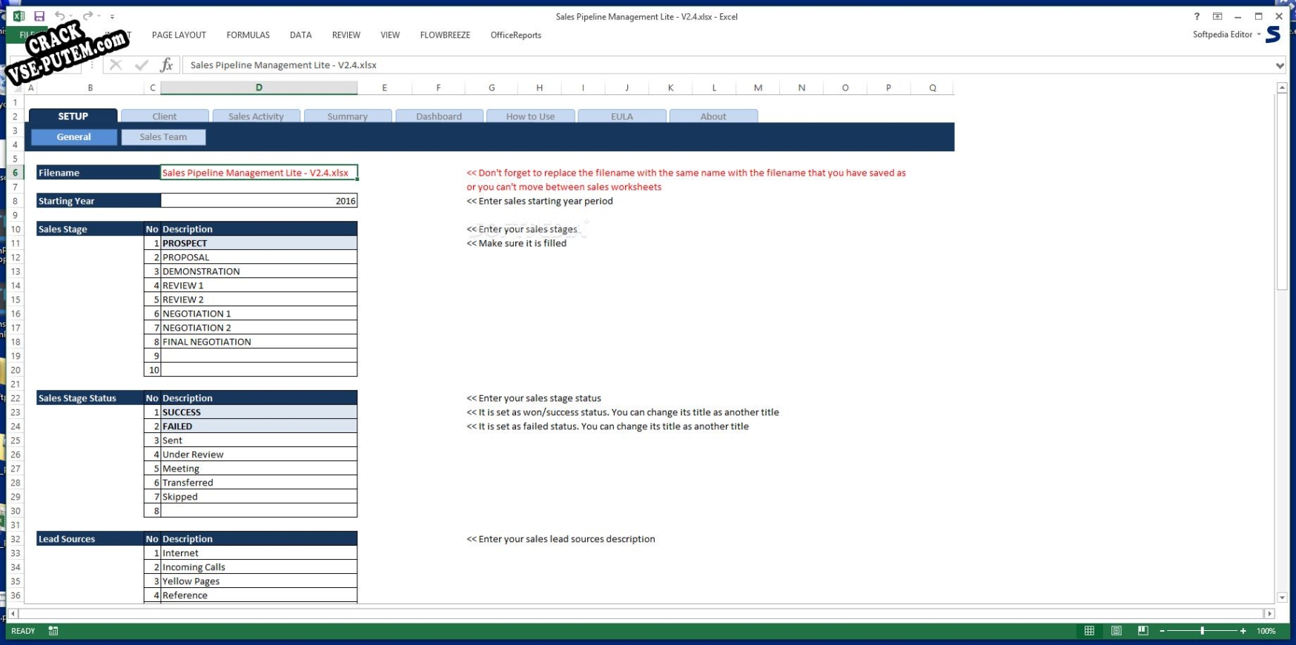Select the SUCCESS status cell
Image resolution: width=1296 pixels, height=645 pixels.
(x=259, y=412)
